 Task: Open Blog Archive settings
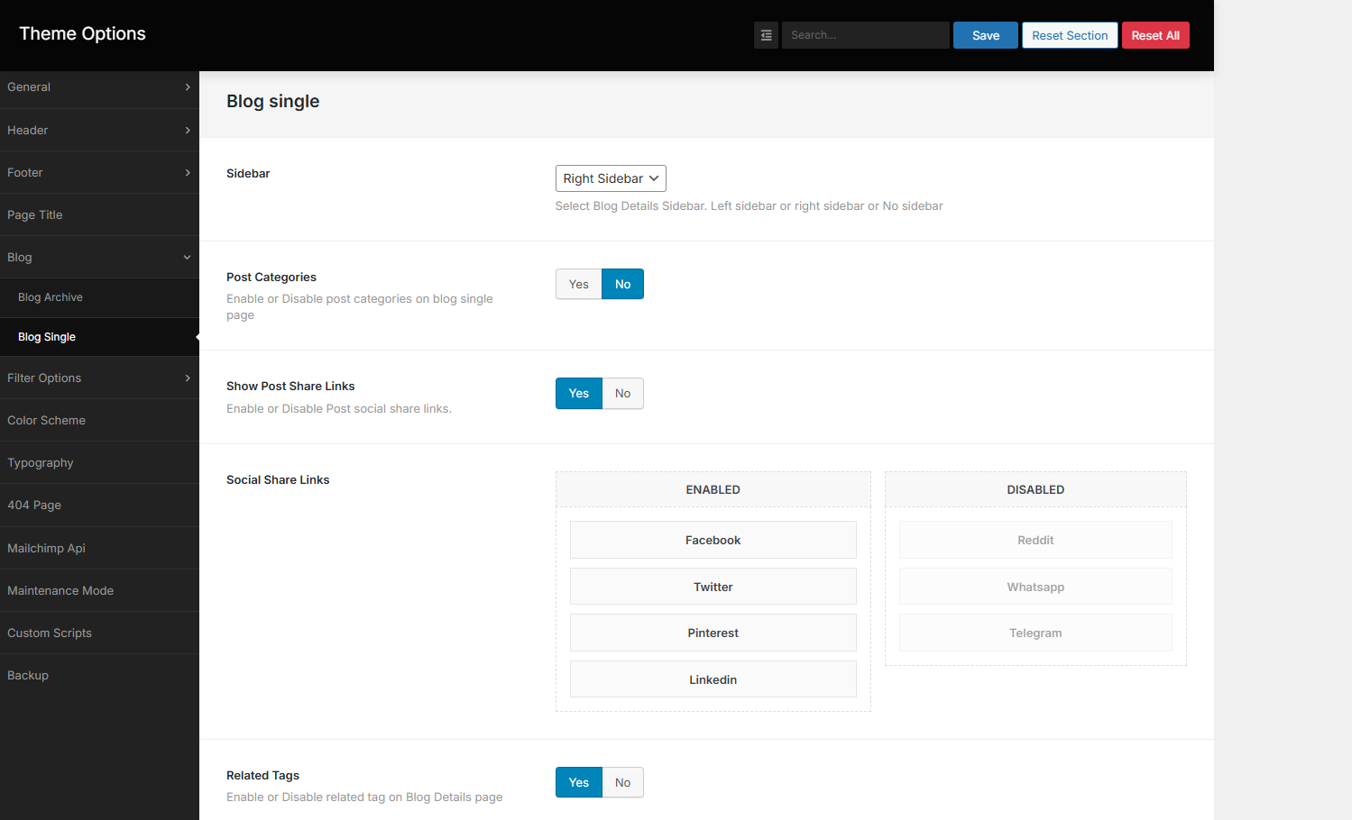pyautogui.click(x=51, y=297)
